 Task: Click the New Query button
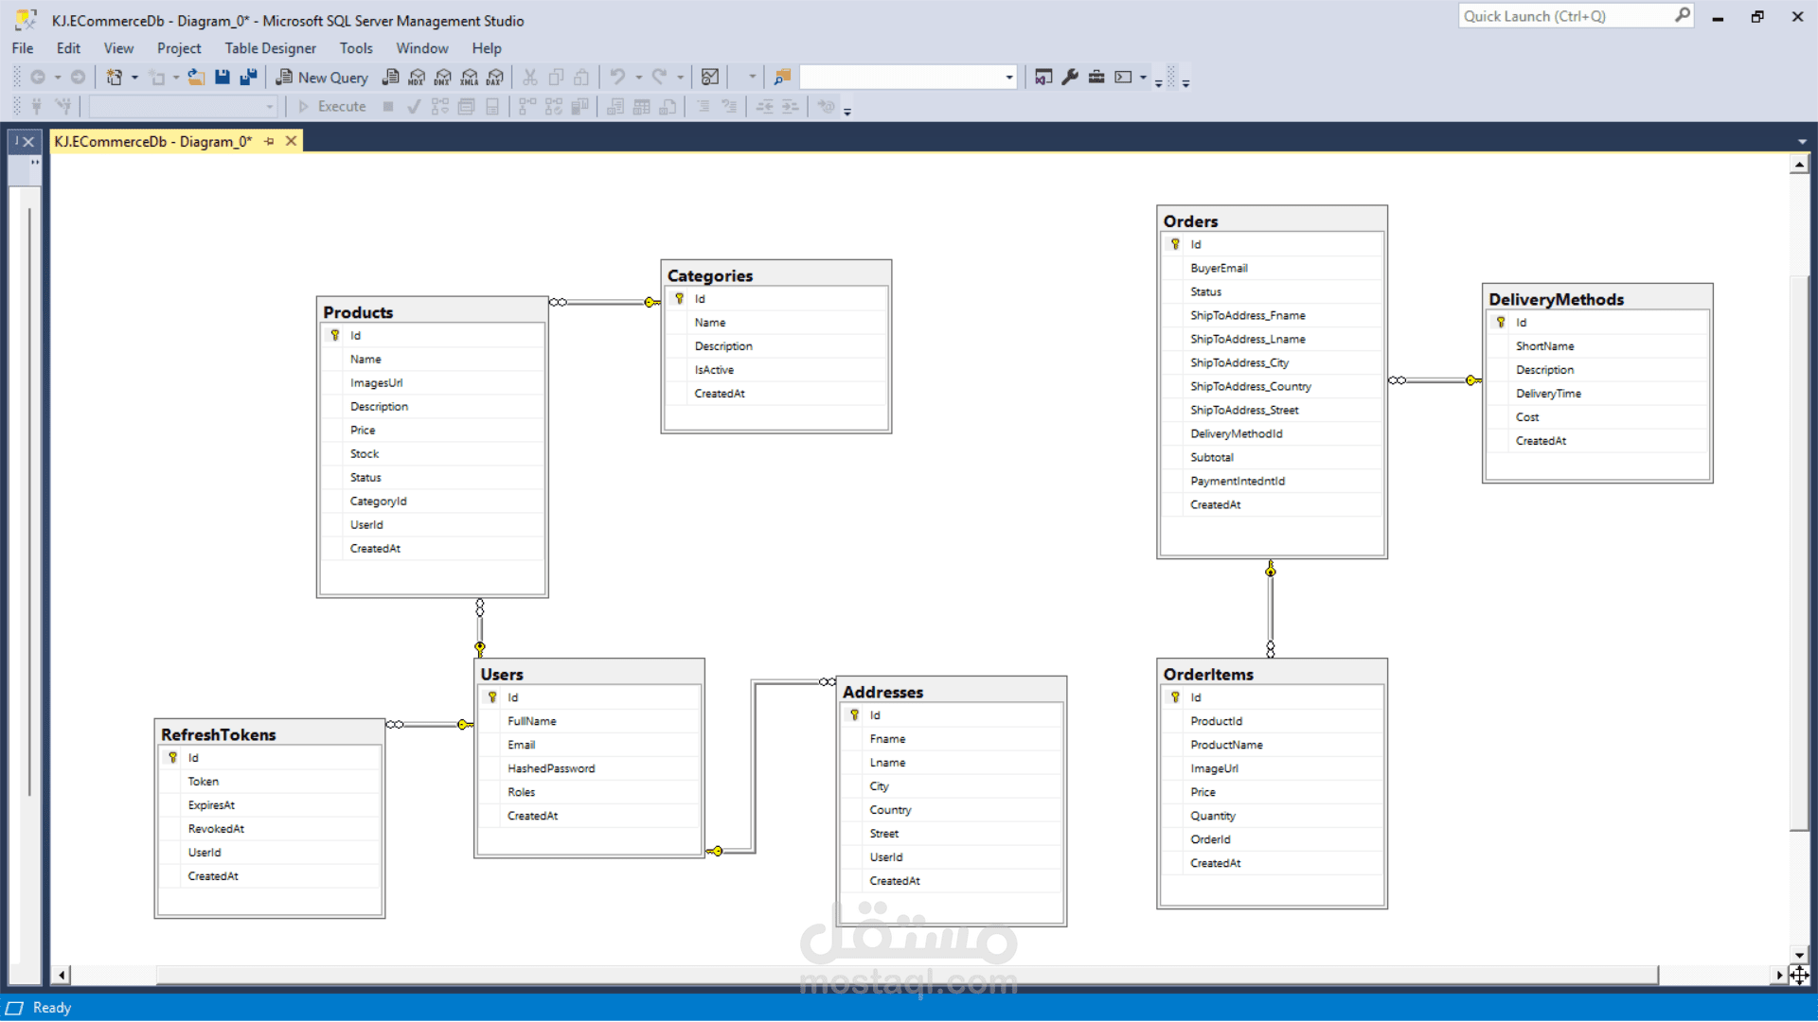click(x=322, y=78)
